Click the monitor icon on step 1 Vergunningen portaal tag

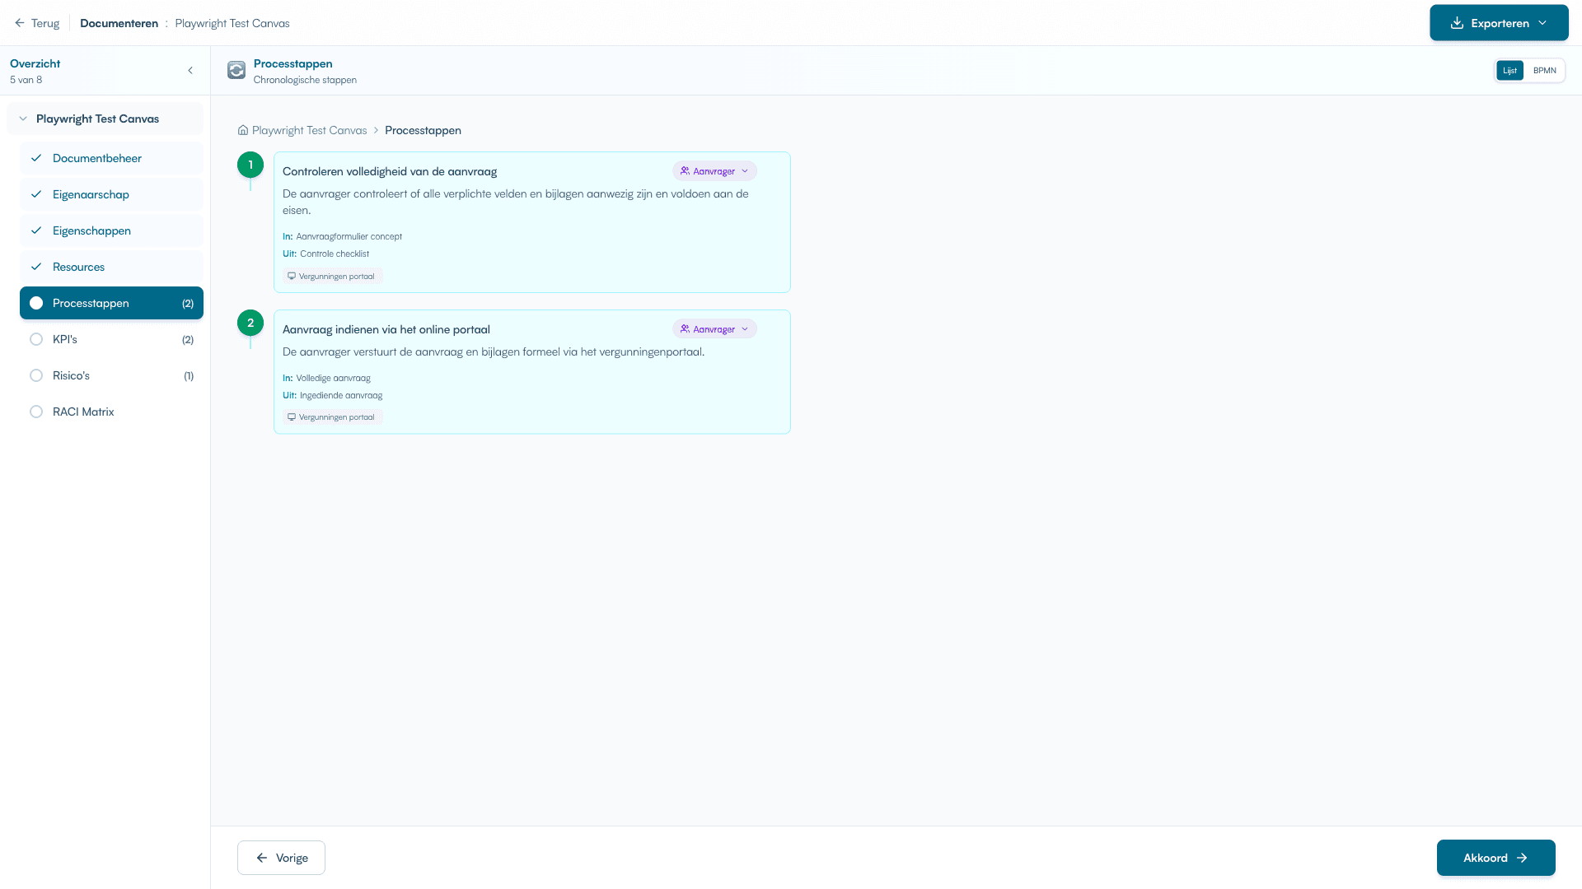pyautogui.click(x=292, y=275)
